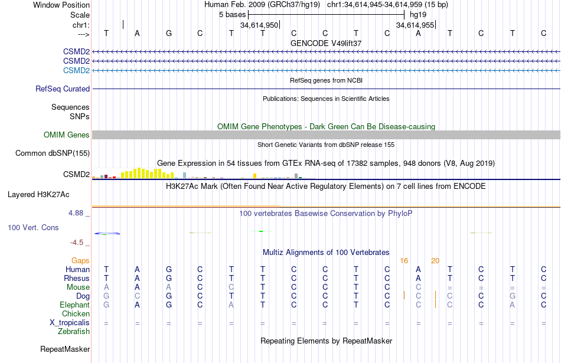This screenshot has width=561, height=363.
Task: Open the GTEx Gene Expression track title
Action: pyautogui.click(x=326, y=163)
